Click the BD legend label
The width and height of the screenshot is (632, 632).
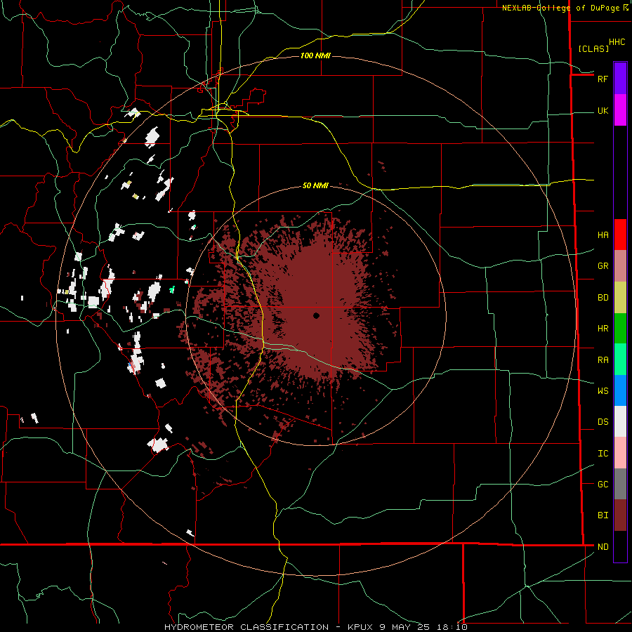point(603,298)
